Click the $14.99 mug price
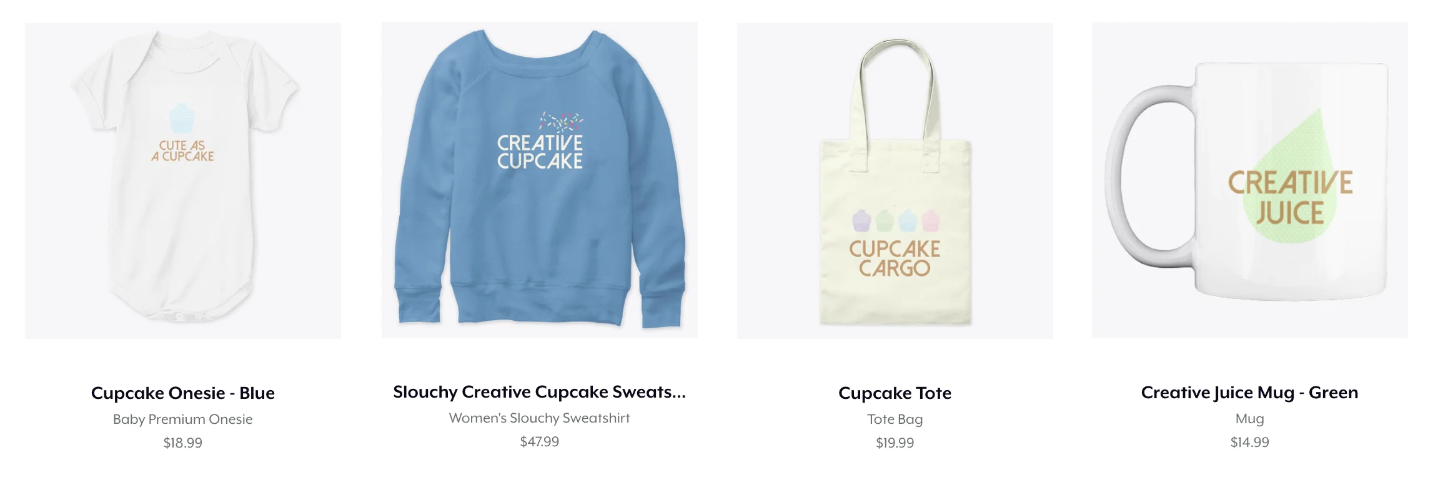This screenshot has width=1438, height=490. [1250, 443]
